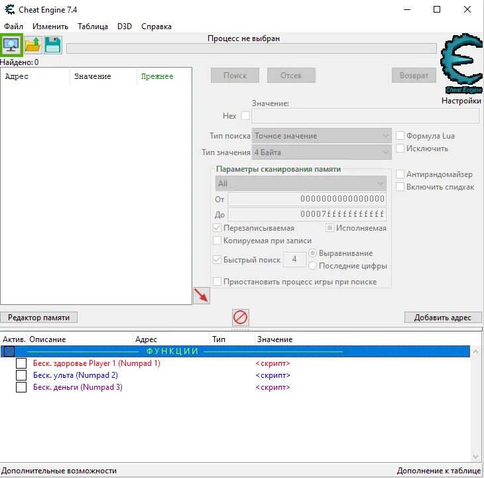
Task: Activate Беск. ульта cheat checkbox
Action: pyautogui.click(x=21, y=375)
